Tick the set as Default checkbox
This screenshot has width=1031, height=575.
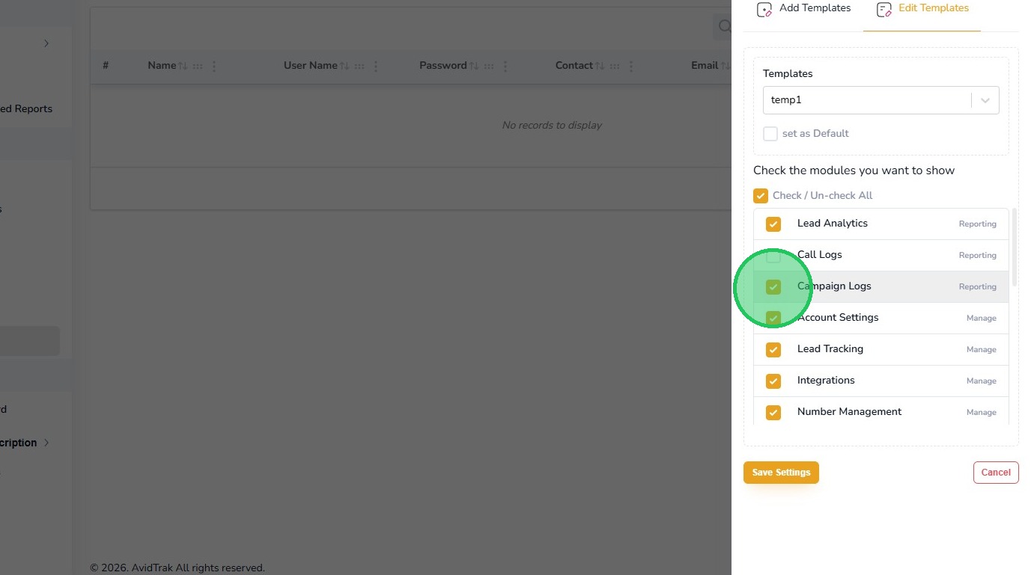[x=770, y=134]
